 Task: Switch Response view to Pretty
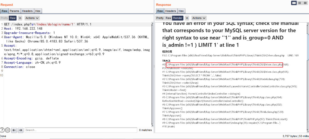[160, 18]
